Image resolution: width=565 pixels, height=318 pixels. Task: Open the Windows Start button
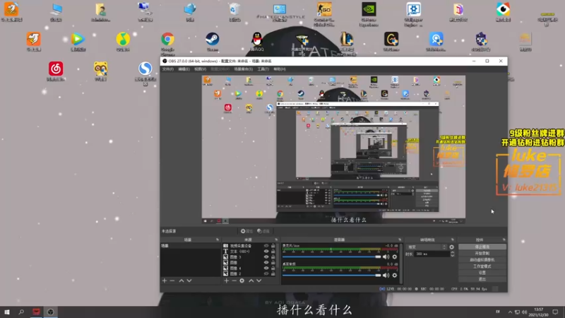[7, 312]
